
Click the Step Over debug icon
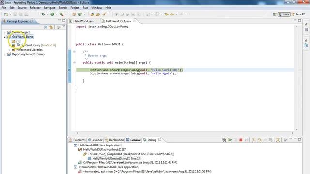(260, 140)
